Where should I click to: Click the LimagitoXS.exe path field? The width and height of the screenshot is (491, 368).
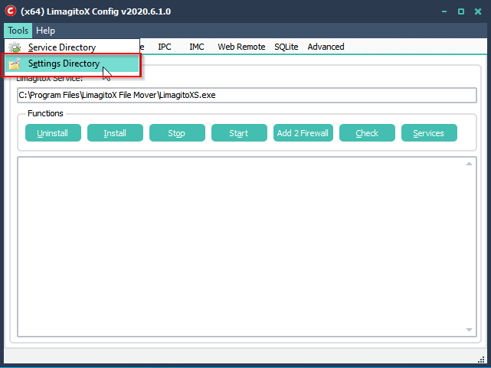coord(247,95)
